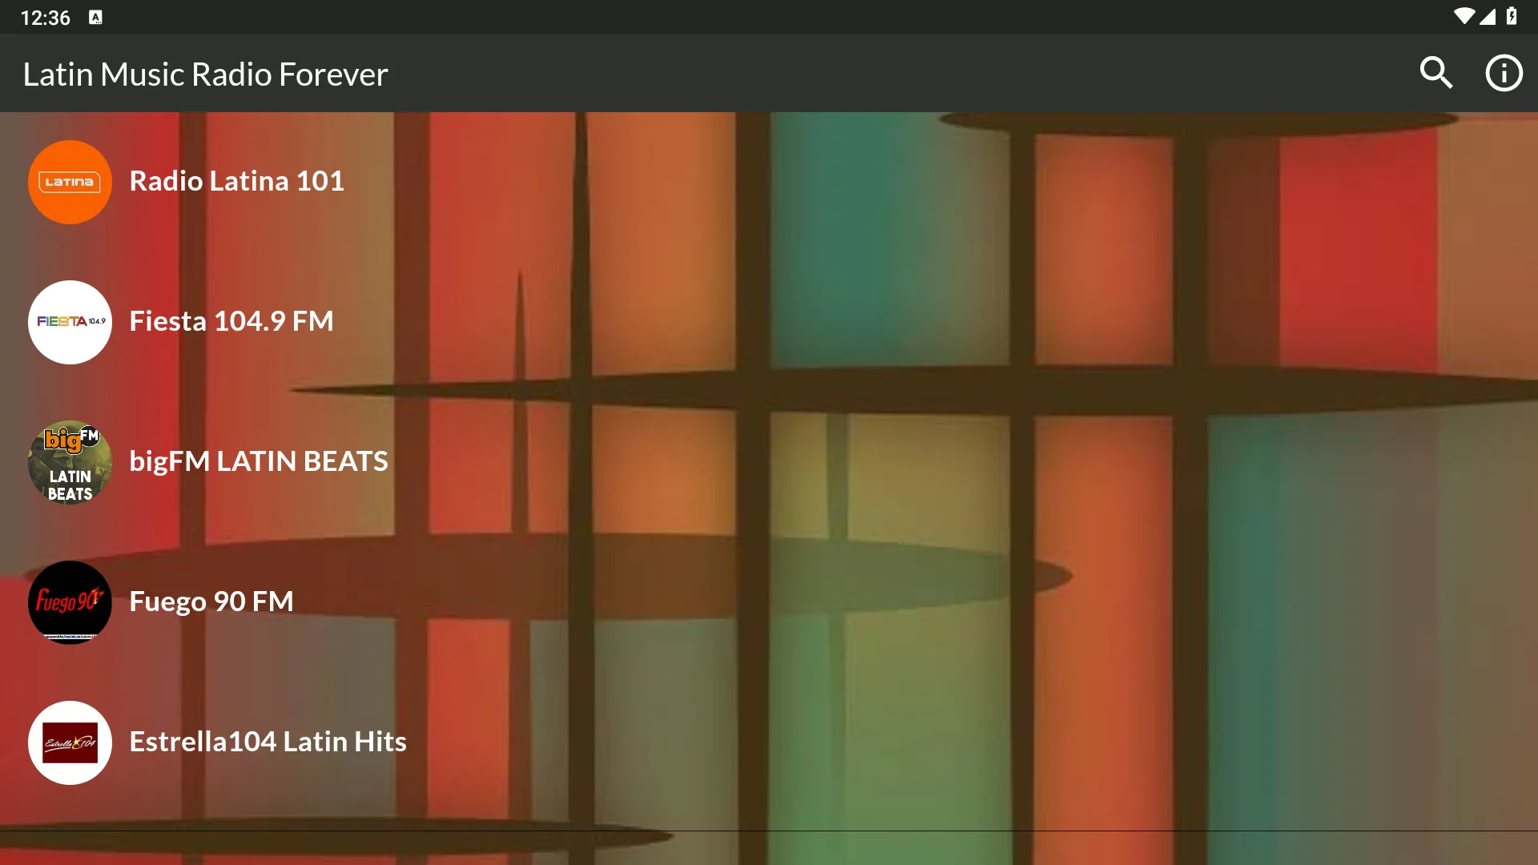Image resolution: width=1538 pixels, height=865 pixels.
Task: Tap the cellular signal status icon
Action: pos(1488,17)
